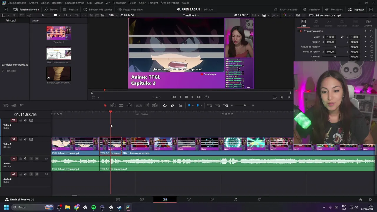Toggle auto track selector on V2
Viewport: 377px width, 212px height.
pyautogui.click(x=26, y=120)
